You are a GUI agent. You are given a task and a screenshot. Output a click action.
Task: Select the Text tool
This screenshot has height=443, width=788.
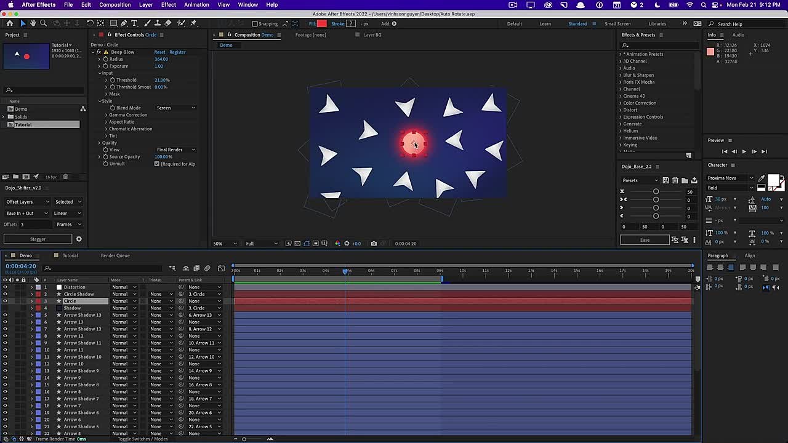pyautogui.click(x=134, y=24)
